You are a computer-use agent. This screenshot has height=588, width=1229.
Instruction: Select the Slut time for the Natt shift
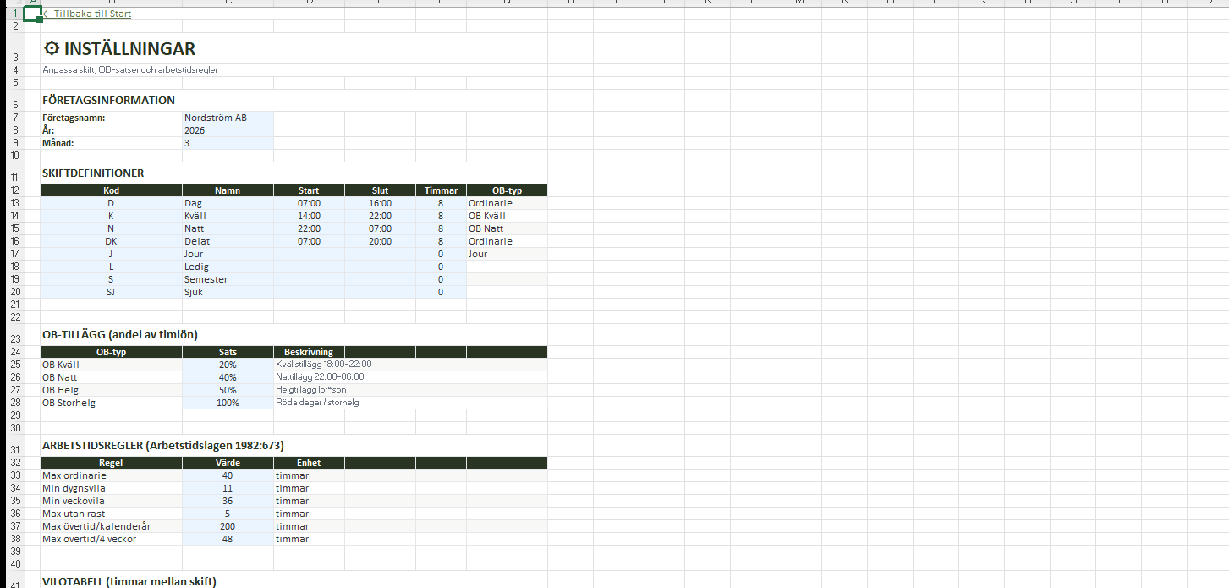point(380,228)
